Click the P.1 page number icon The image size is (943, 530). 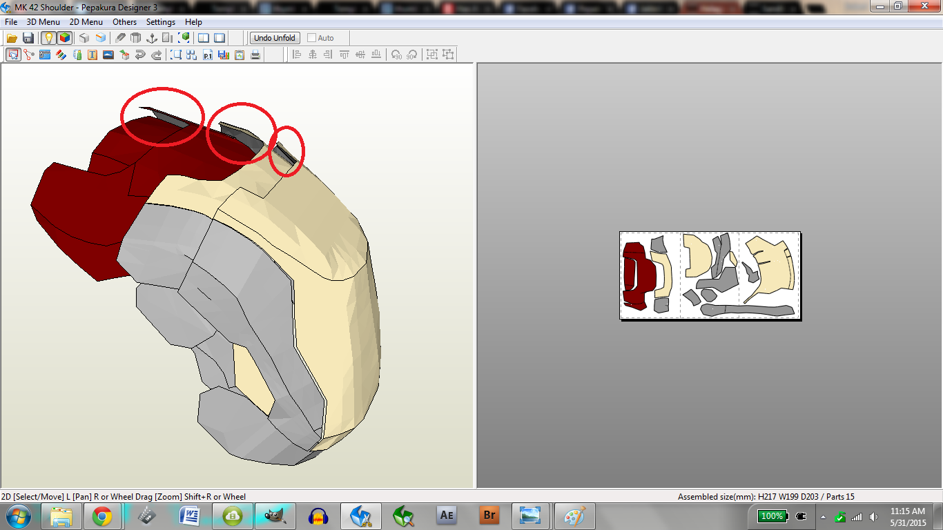208,55
